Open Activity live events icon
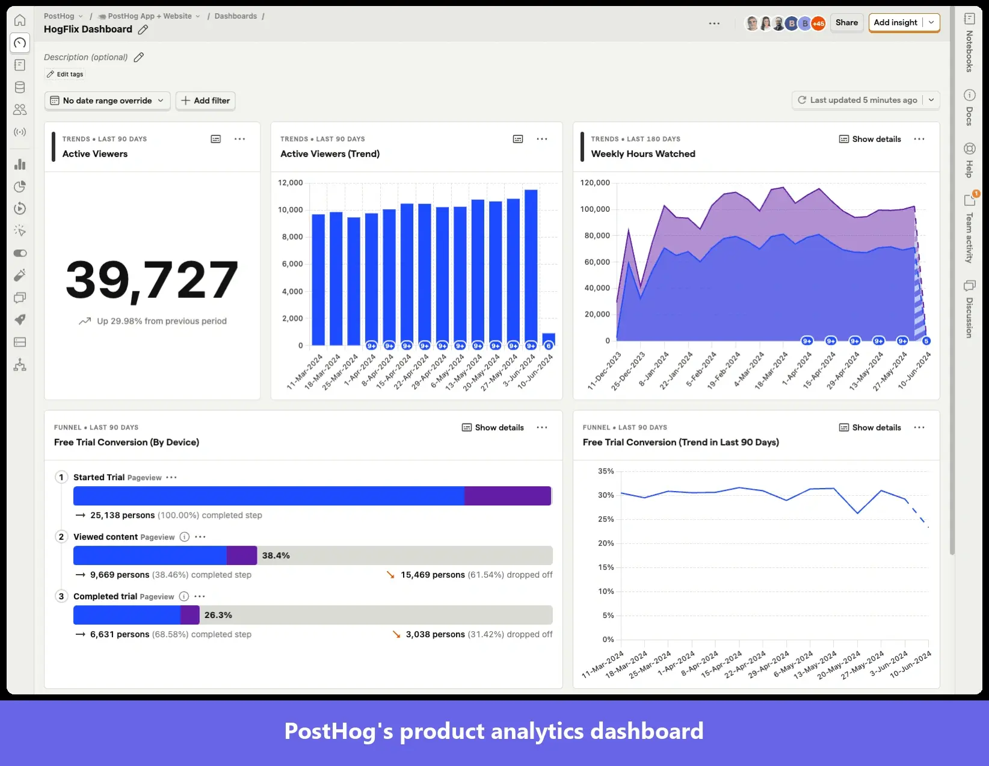 (20, 132)
